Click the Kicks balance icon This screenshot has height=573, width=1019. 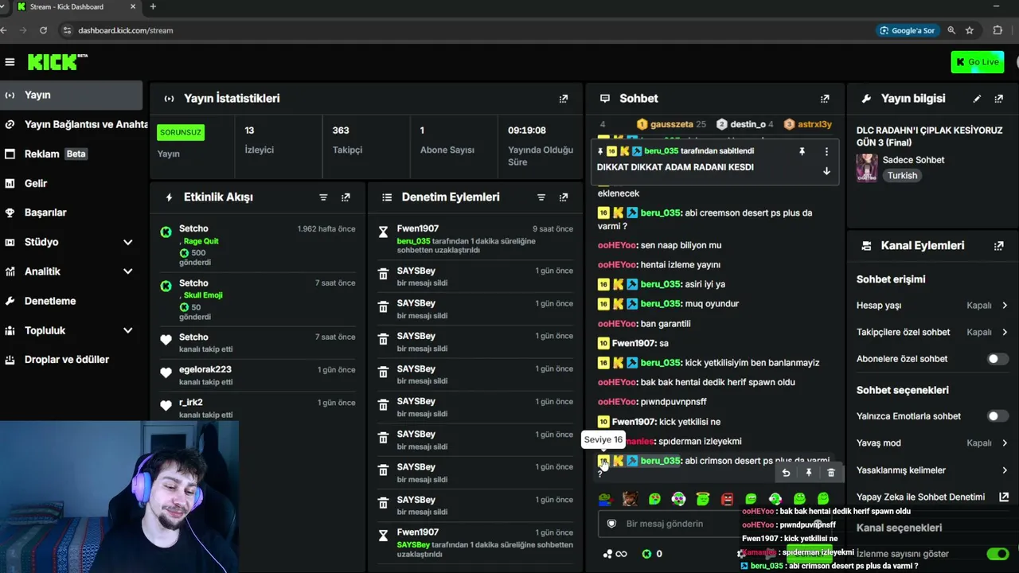[647, 554]
